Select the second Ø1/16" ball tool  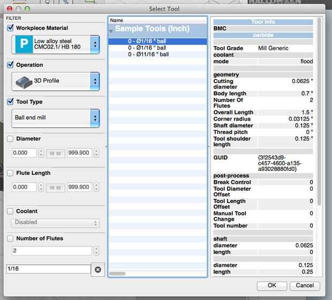click(x=157, y=48)
